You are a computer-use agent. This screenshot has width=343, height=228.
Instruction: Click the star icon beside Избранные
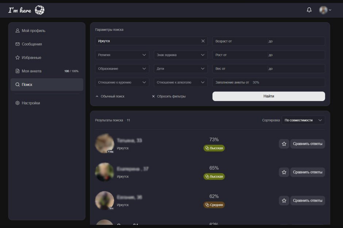click(x=18, y=58)
